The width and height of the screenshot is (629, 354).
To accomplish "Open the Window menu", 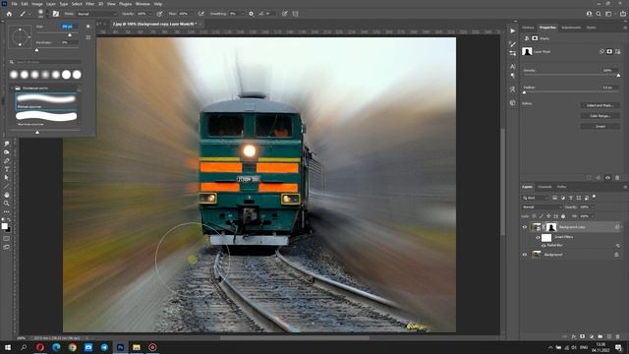I will tap(143, 4).
